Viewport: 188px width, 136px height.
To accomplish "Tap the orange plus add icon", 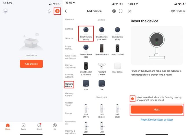I will (57, 11).
